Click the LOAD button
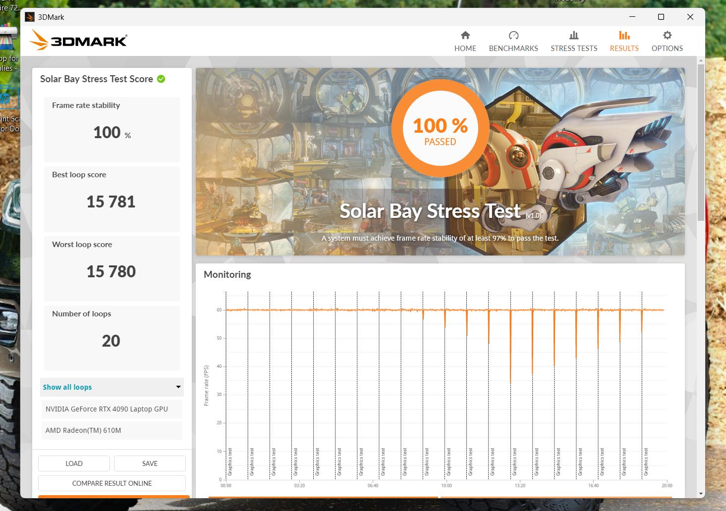This screenshot has width=726, height=511. 74,463
